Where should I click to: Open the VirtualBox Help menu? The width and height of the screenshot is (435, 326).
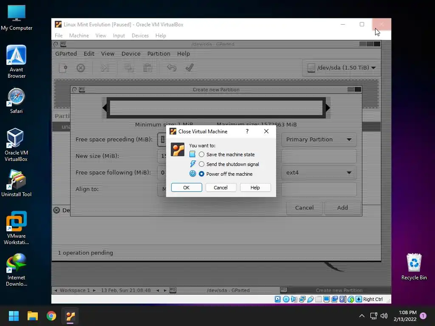pyautogui.click(x=161, y=36)
